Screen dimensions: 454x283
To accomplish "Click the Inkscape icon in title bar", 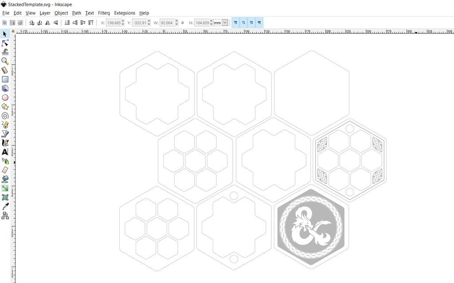I will click(4, 4).
